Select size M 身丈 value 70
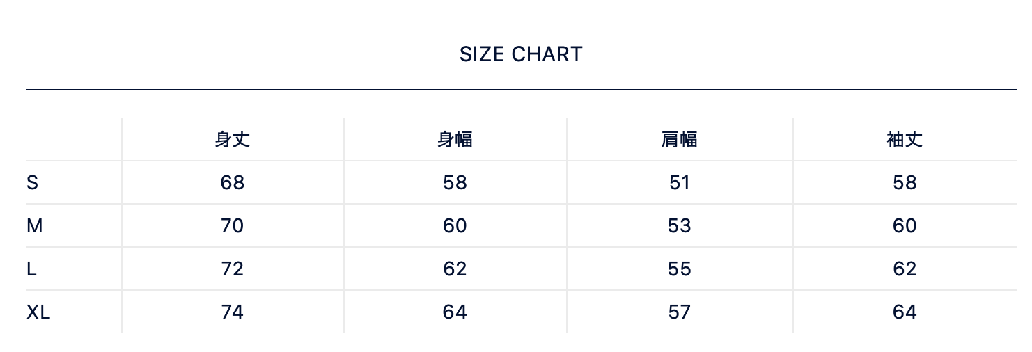This screenshot has height=352, width=1032. click(x=233, y=226)
